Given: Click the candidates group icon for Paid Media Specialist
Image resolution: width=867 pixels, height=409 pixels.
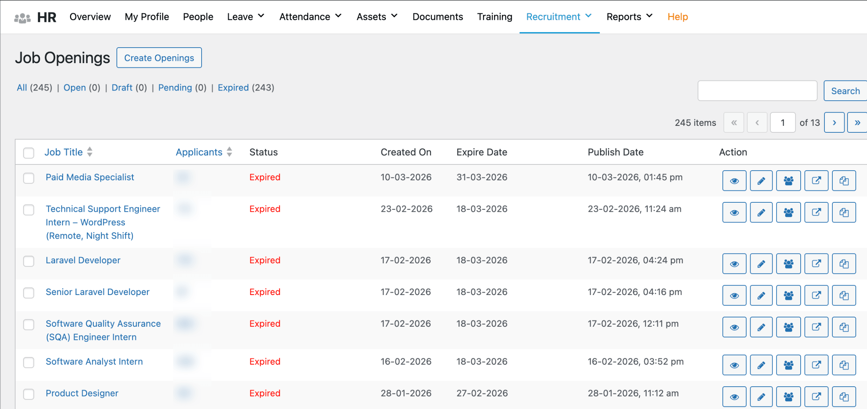Looking at the screenshot, I should 788,181.
